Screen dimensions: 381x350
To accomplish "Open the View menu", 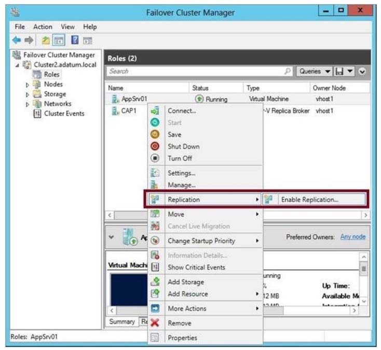I will click(68, 26).
